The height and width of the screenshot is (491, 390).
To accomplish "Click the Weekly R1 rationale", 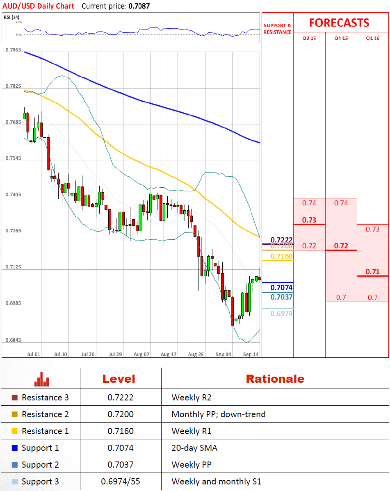I will click(192, 431).
